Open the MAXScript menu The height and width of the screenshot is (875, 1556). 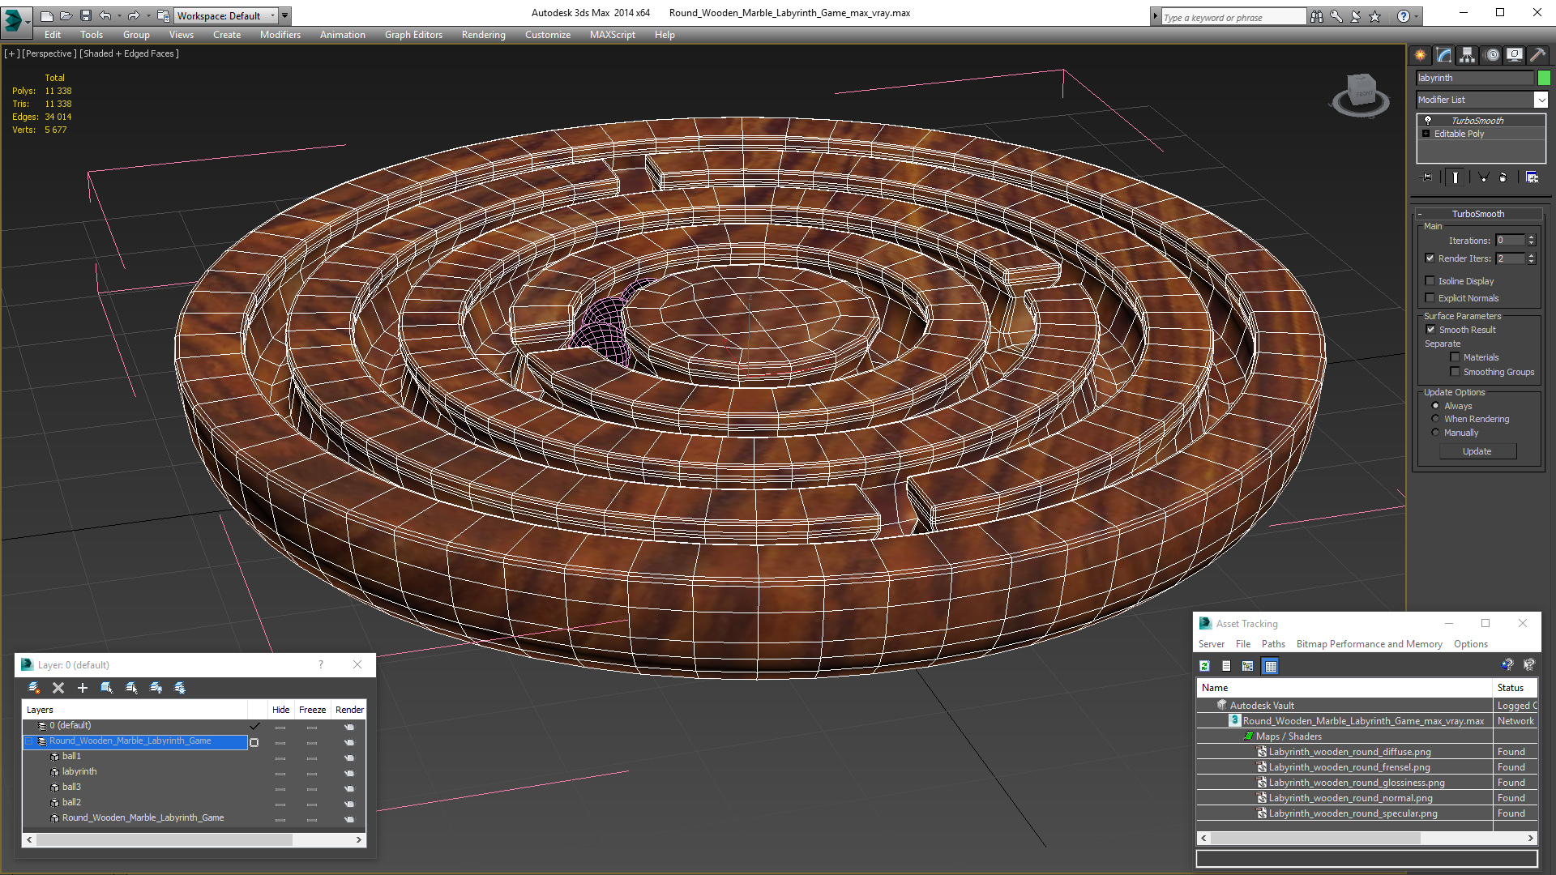tap(612, 35)
